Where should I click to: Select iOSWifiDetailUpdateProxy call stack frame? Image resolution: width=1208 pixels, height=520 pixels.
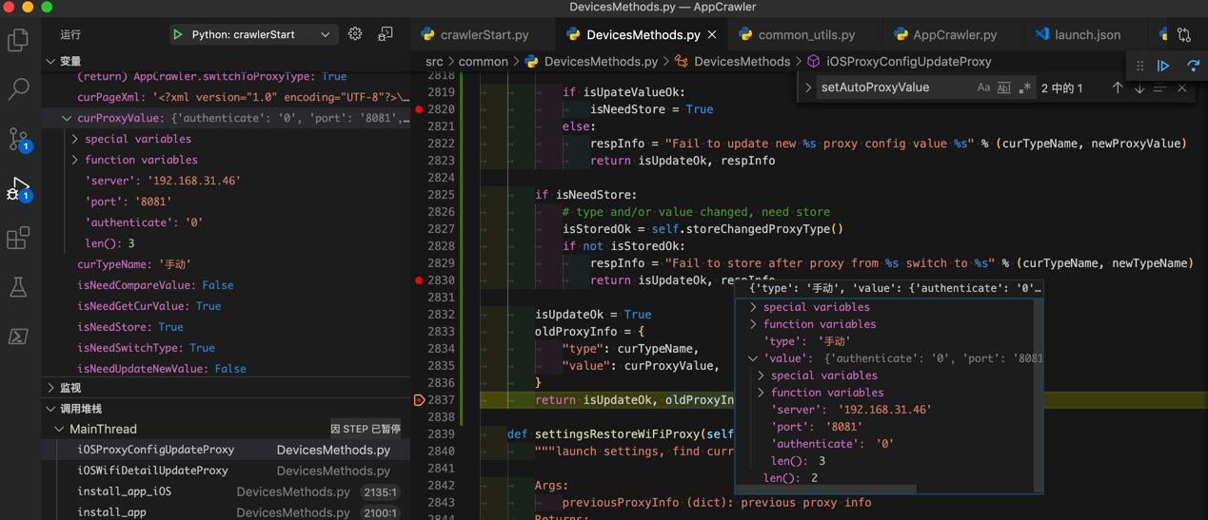tap(226, 471)
